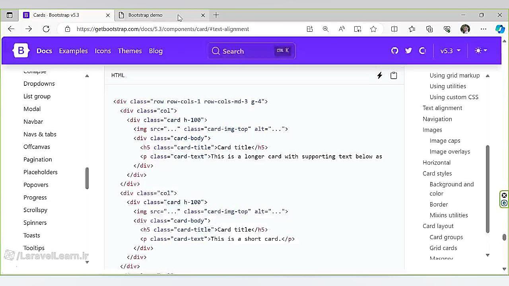The height and width of the screenshot is (286, 509).
Task: Click the left sidebar scroll-up arrow
Action: (x=87, y=76)
